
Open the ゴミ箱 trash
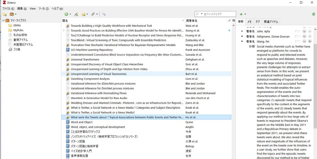[17, 49]
